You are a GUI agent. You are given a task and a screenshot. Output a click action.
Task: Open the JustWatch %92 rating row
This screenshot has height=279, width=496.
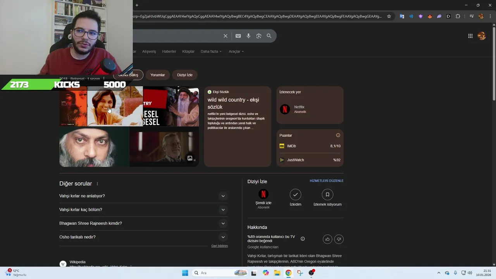(310, 160)
